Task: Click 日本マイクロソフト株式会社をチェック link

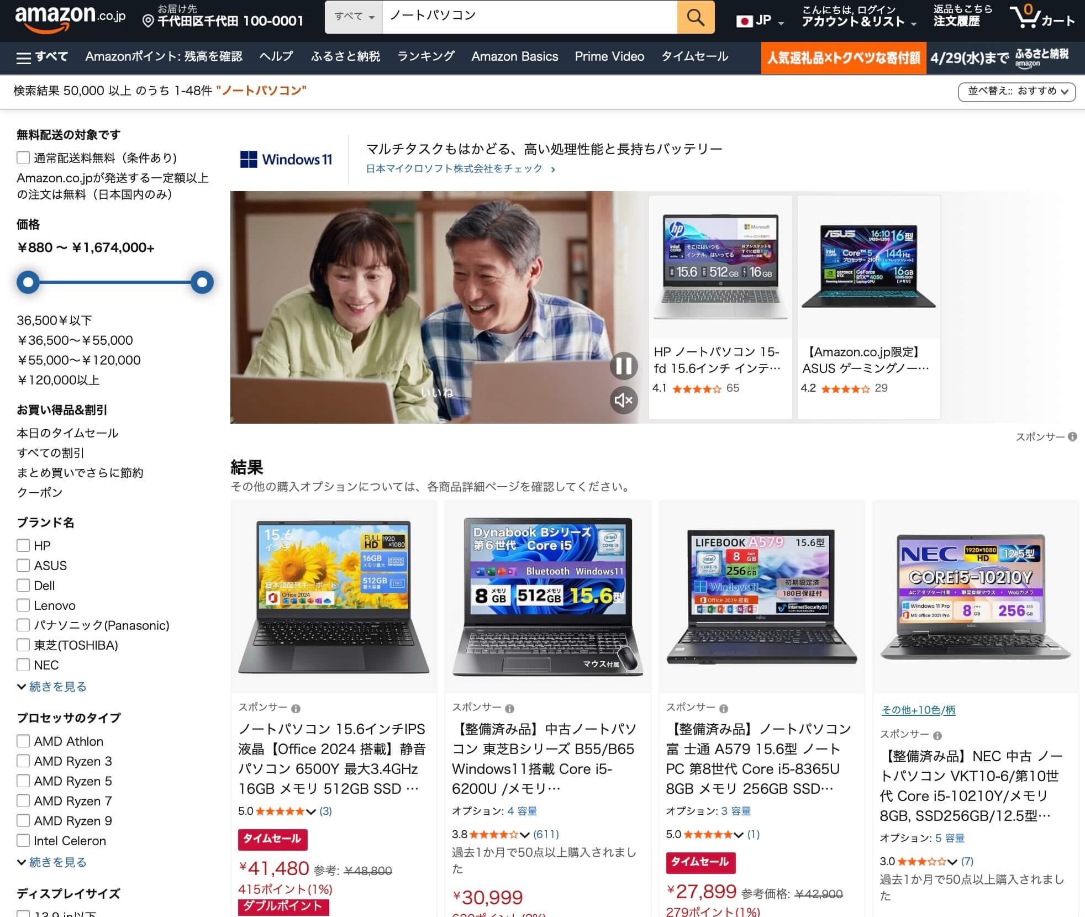Action: 461,169
